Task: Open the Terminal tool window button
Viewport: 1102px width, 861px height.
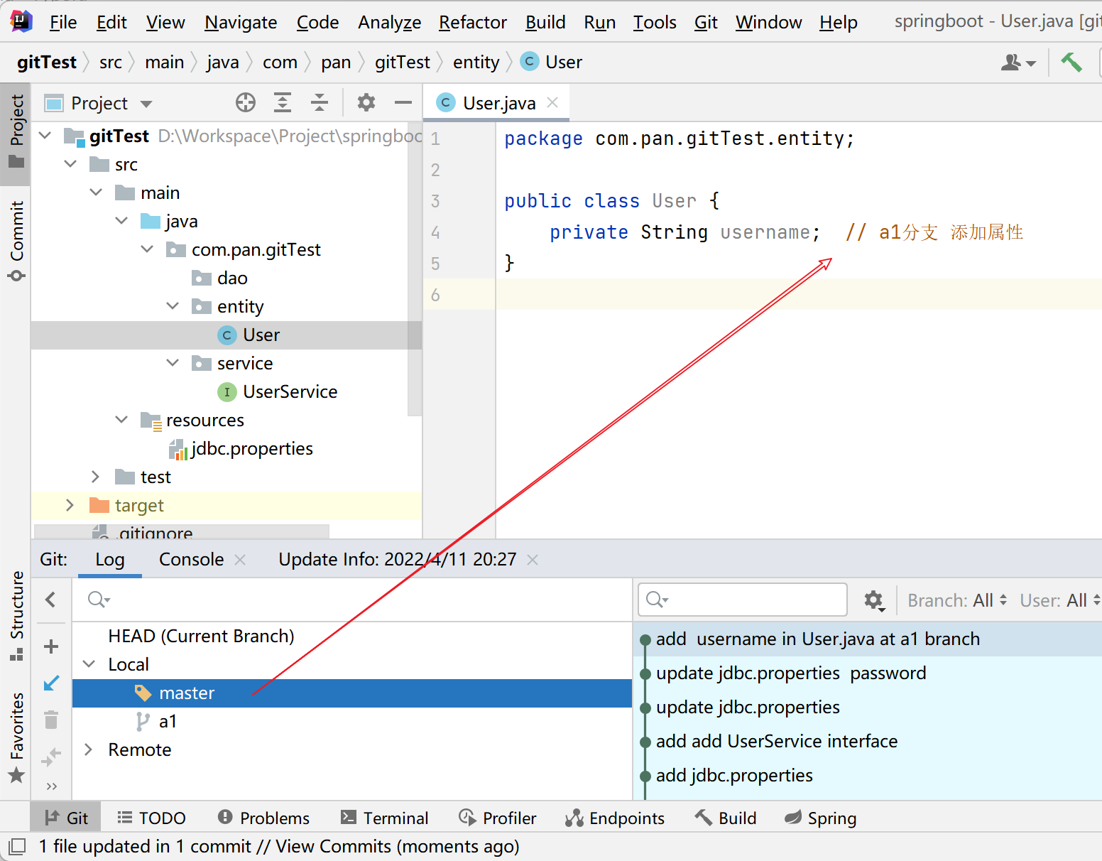Action: [x=385, y=818]
